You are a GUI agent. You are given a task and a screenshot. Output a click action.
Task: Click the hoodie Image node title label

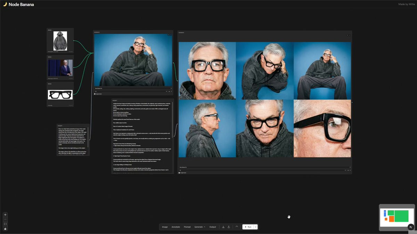(x=50, y=30)
